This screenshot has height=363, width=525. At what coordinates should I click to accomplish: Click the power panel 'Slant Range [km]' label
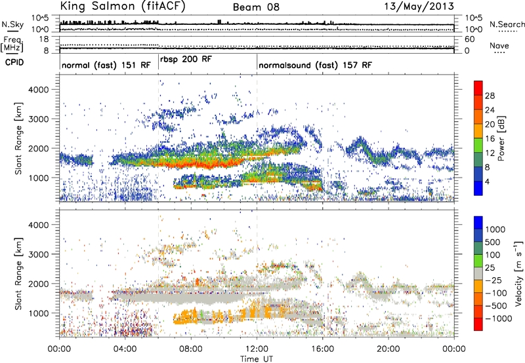tap(18, 138)
